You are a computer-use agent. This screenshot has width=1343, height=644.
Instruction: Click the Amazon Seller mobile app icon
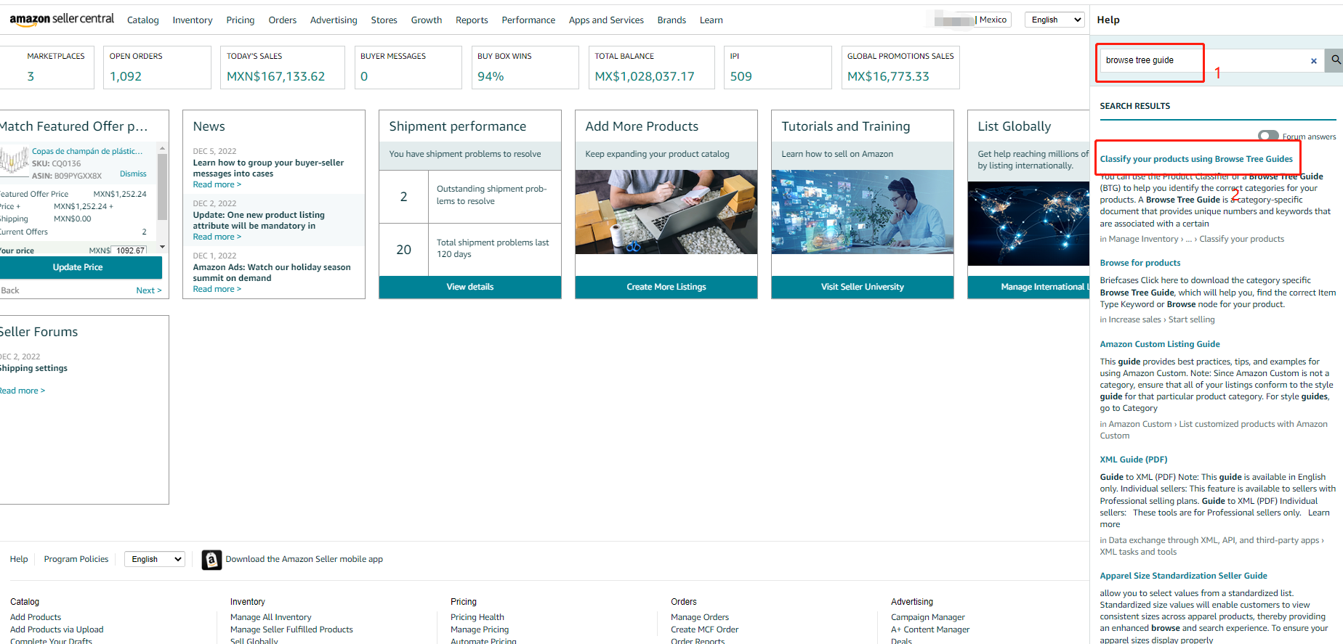pyautogui.click(x=211, y=560)
